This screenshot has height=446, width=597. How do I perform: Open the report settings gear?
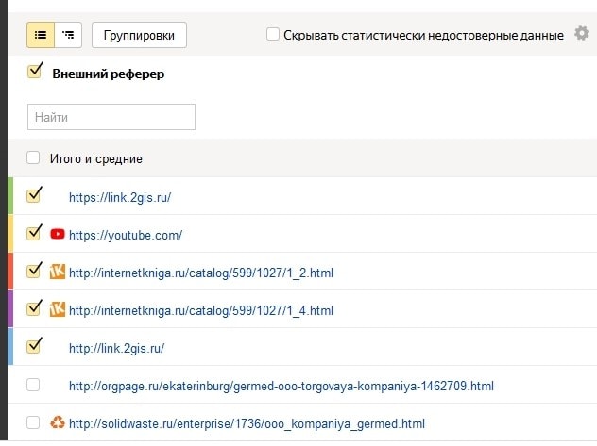(x=582, y=35)
